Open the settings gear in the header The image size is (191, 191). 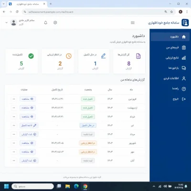point(55,22)
